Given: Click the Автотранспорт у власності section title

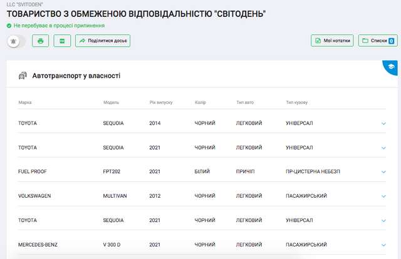Looking at the screenshot, I should tap(76, 76).
